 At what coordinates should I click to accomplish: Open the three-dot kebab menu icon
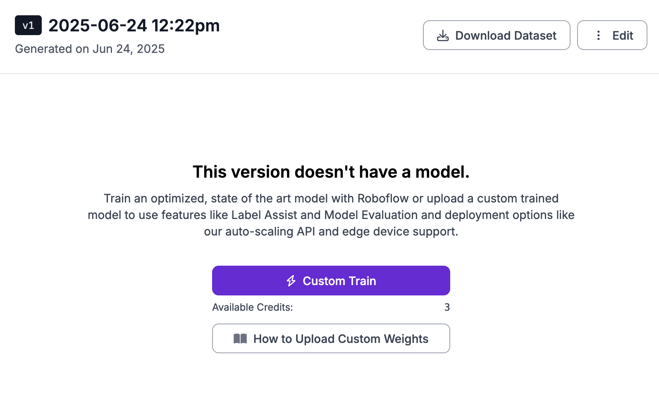pyautogui.click(x=598, y=36)
